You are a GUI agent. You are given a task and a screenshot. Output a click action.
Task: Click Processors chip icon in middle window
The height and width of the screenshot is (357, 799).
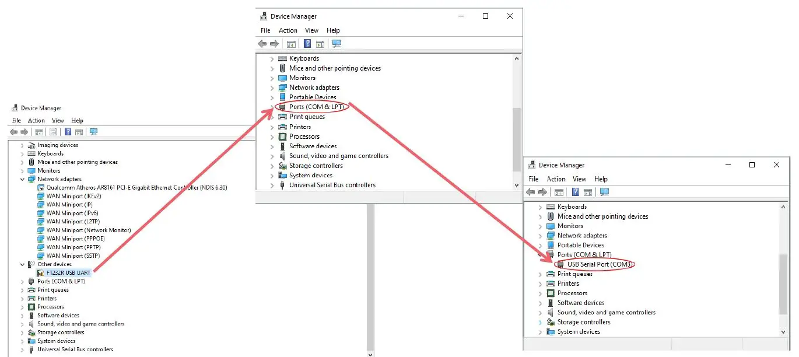click(283, 136)
